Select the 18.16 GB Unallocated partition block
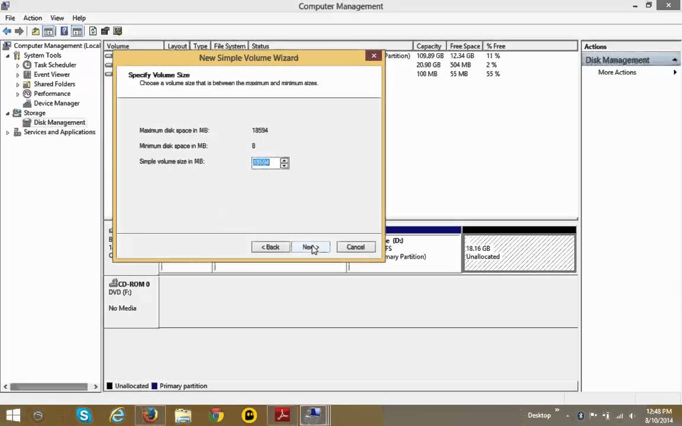The image size is (682, 426). (519, 253)
